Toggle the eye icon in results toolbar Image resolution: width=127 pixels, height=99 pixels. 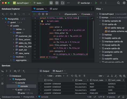pyautogui.click(x=120, y=76)
